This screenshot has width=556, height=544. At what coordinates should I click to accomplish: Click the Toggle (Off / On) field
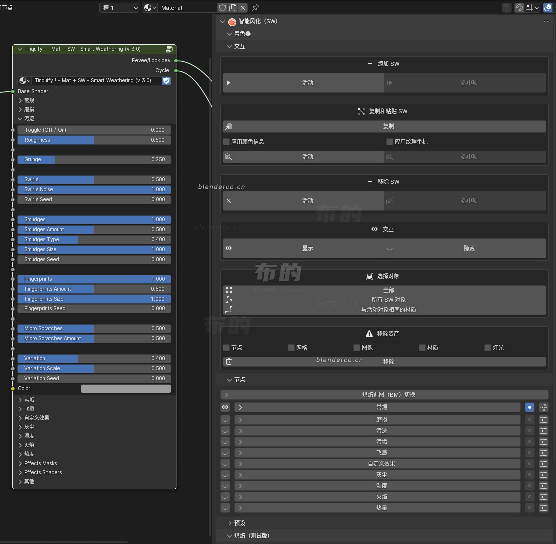coord(94,130)
